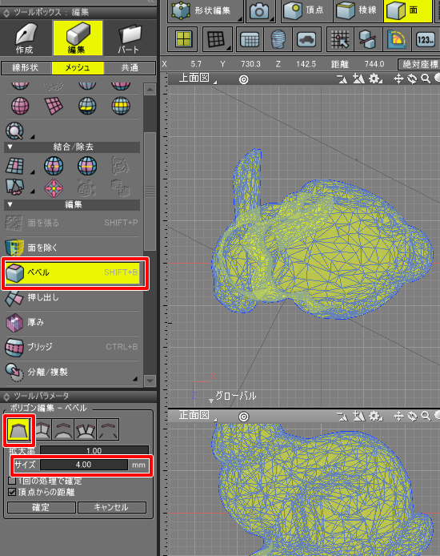
Task: Switch to the 編集 toolbox tab
Action: [x=78, y=38]
